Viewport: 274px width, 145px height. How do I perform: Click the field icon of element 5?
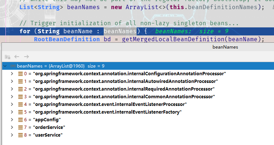point(21,112)
